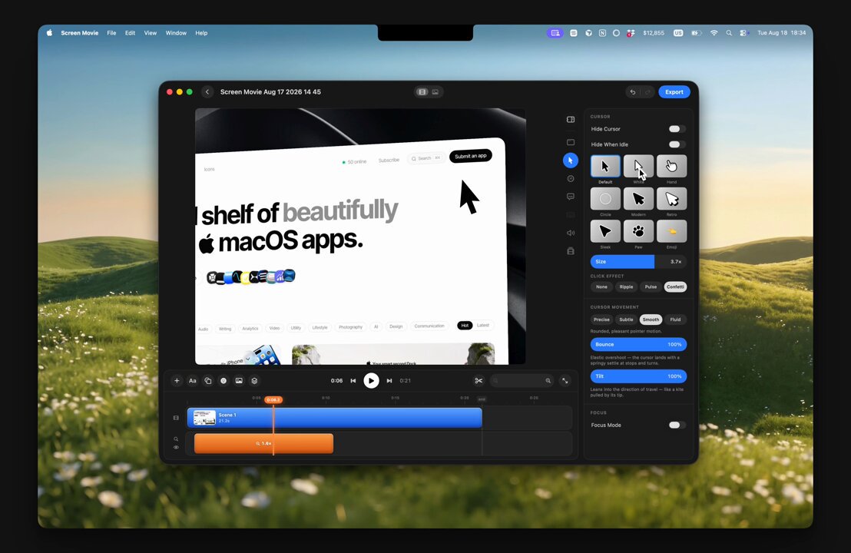This screenshot has height=553, width=851.
Task: Skip to the previous frame marker
Action: click(353, 381)
